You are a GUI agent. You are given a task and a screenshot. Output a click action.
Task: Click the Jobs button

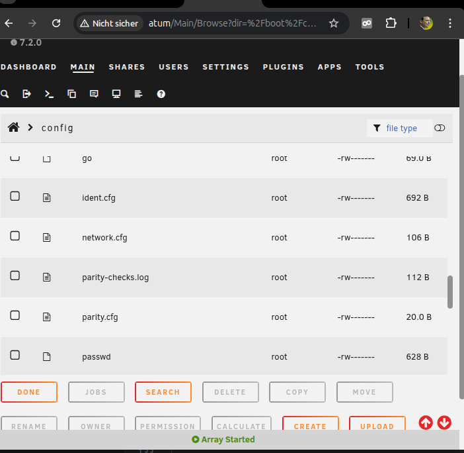pos(97,392)
